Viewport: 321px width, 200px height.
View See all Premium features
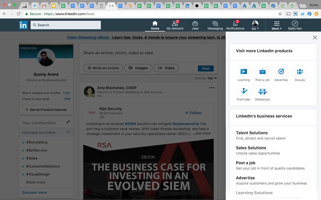click(46, 110)
